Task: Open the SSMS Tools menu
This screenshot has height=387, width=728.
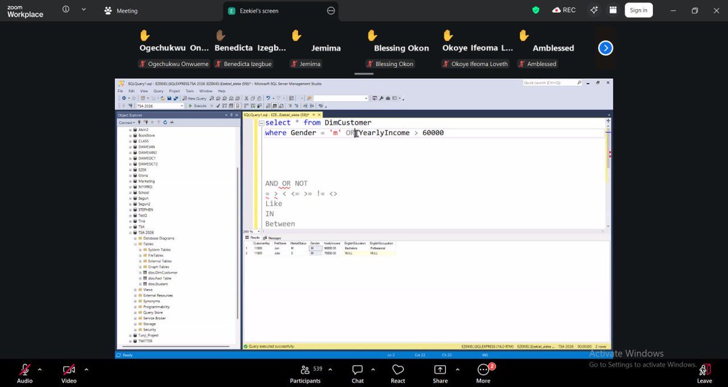Action: [x=190, y=91]
